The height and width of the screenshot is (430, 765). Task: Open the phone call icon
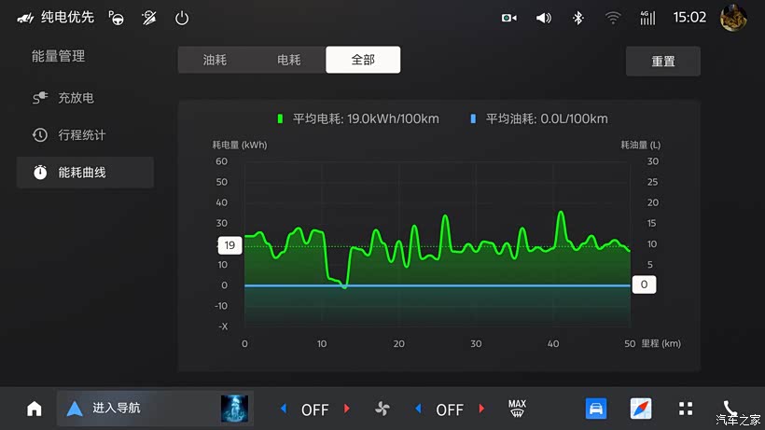pyautogui.click(x=730, y=409)
